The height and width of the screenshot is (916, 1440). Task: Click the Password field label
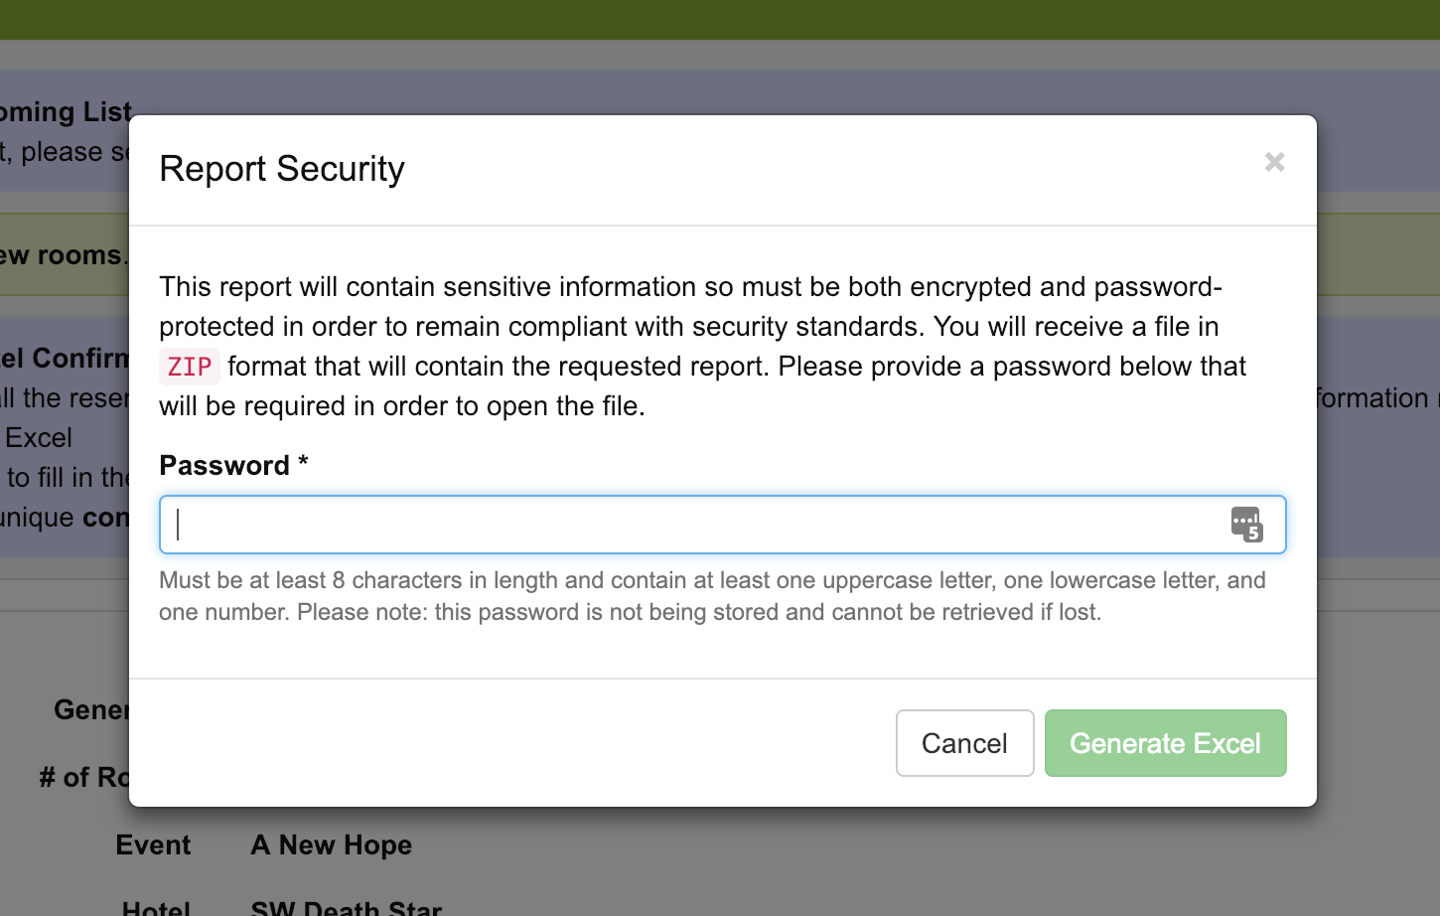[233, 465]
